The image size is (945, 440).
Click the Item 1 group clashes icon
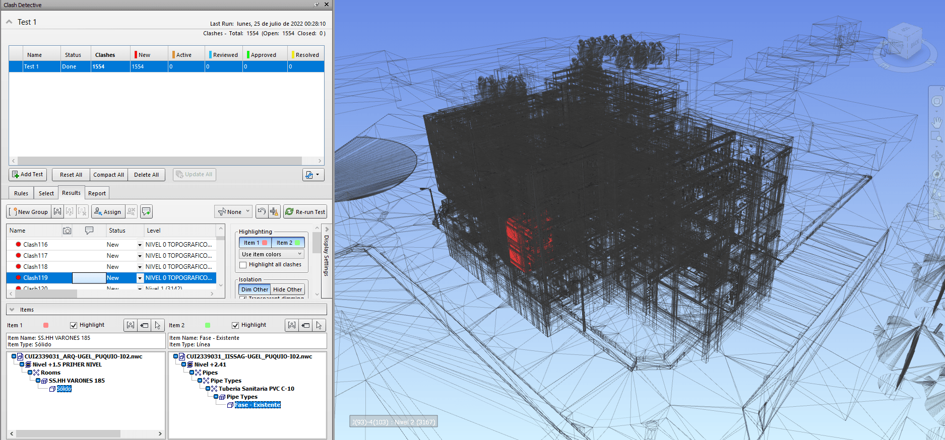click(x=131, y=325)
